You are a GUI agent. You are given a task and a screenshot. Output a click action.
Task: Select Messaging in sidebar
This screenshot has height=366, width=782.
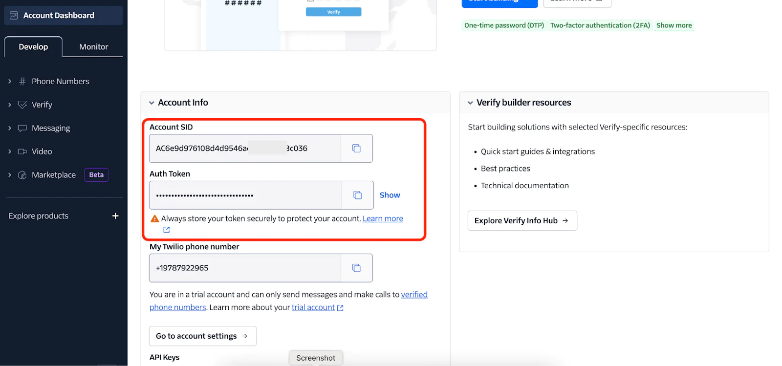(51, 129)
